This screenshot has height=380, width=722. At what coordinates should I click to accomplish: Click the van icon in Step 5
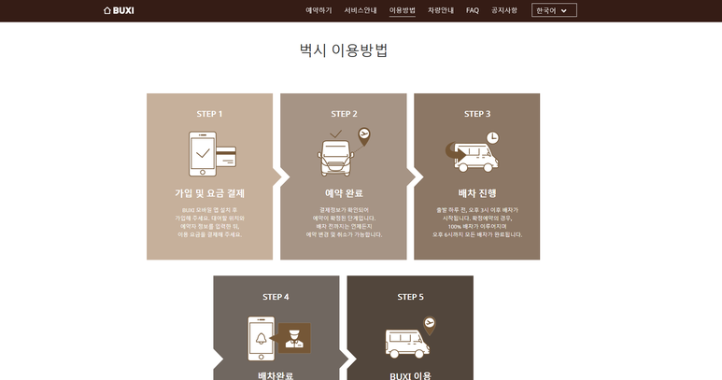coord(407,344)
